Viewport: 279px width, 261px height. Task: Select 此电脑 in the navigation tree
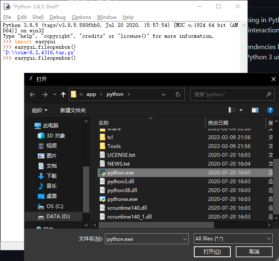tap(46, 126)
